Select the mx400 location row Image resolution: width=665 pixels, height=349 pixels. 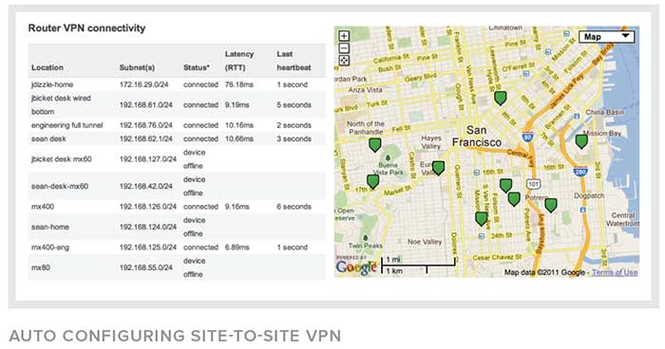click(177, 206)
